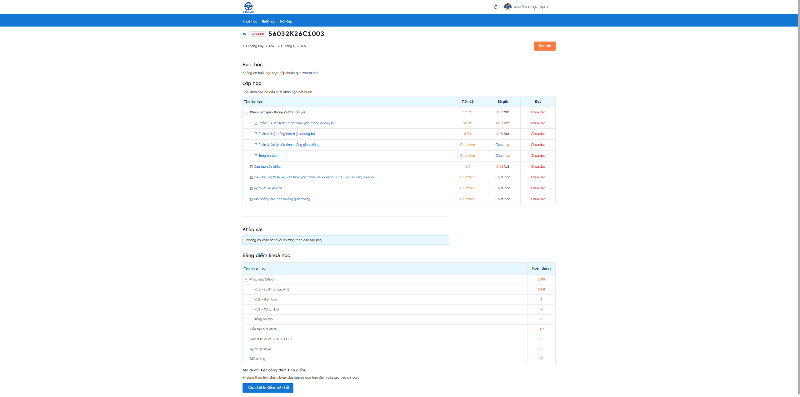
Task: Open Phần 3. Xử lý các tình huống giao thông
Action: tap(289, 145)
